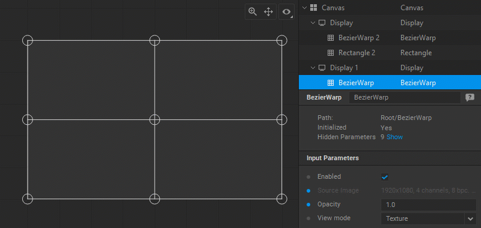The width and height of the screenshot is (481, 228).
Task: Uncheck the Enabled checkbox
Action: tap(384, 177)
